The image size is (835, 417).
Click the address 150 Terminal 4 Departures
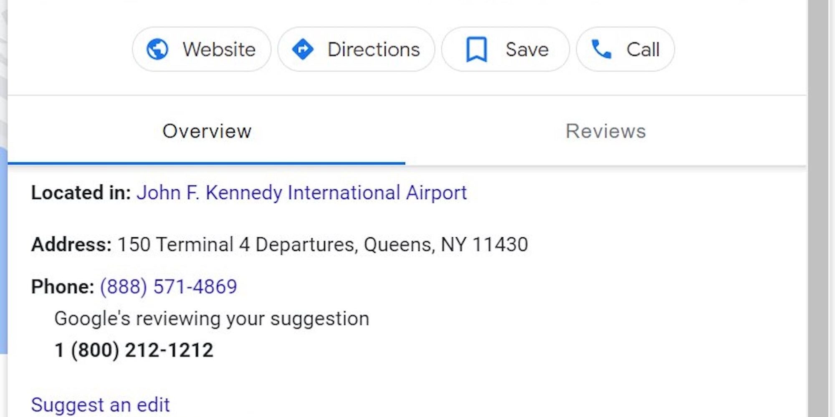(322, 244)
